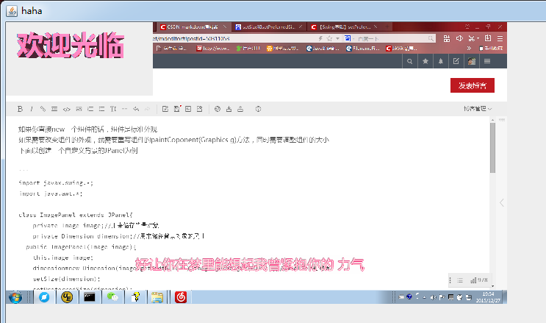Viewport: 546px width, 323px height.
Task: Click the browser sound speaker icon
Action: click(x=459, y=38)
